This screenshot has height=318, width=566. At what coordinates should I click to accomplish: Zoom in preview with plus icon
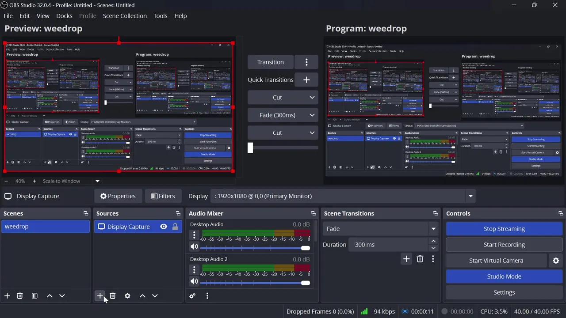(34, 181)
